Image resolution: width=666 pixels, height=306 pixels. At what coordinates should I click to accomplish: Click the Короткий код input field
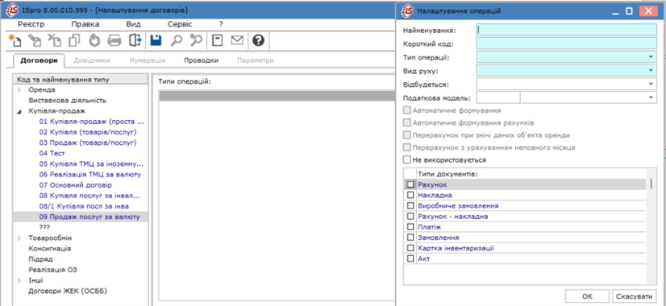click(x=567, y=43)
